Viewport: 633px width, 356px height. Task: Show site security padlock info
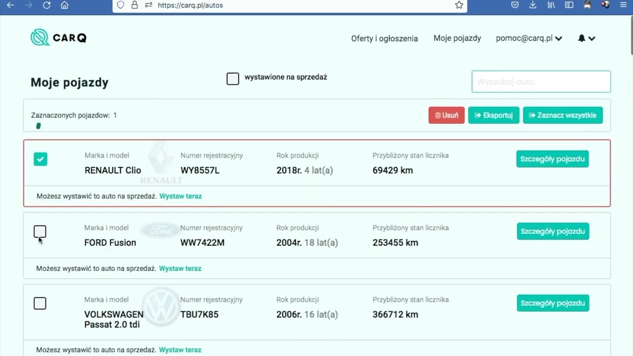[135, 5]
